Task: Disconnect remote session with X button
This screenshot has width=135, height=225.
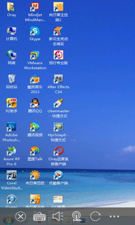Action: (21, 216)
